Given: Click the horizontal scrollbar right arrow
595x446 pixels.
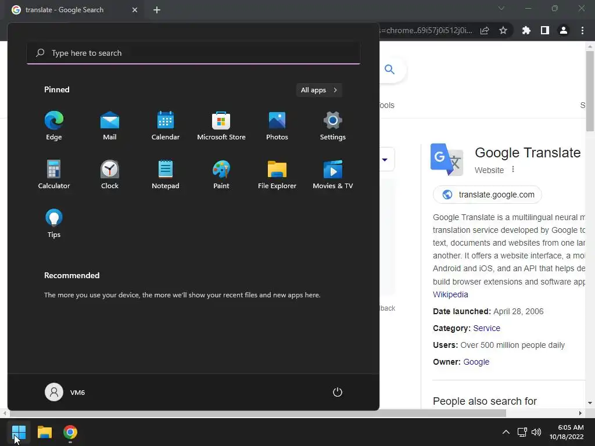Looking at the screenshot, I should coord(580,413).
